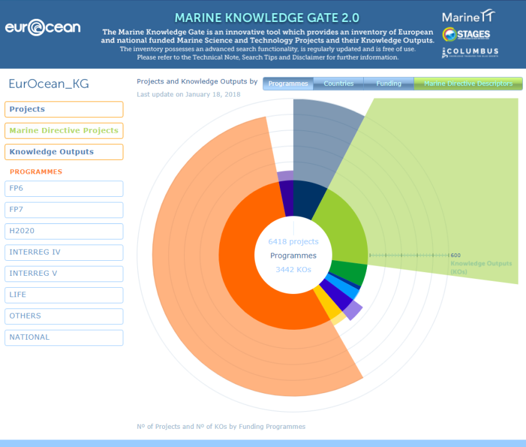Click the '3442 KOs' center text
Screen dimensions: 526x447
click(x=294, y=270)
